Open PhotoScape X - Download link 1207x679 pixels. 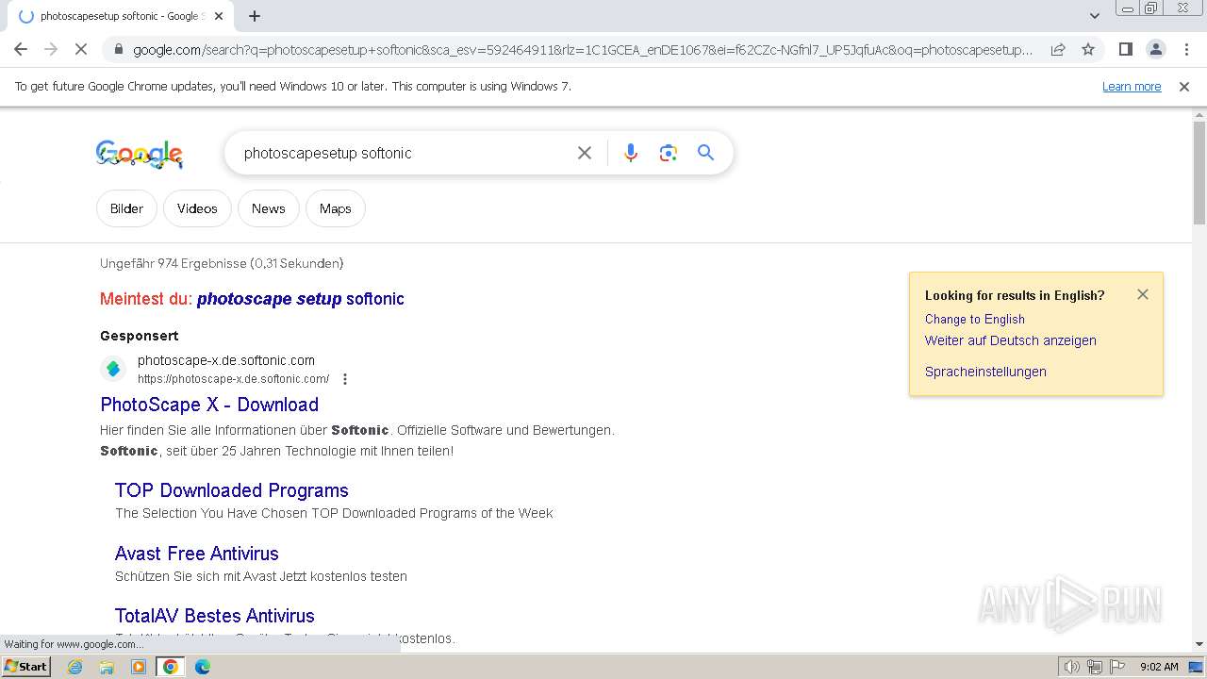(209, 405)
